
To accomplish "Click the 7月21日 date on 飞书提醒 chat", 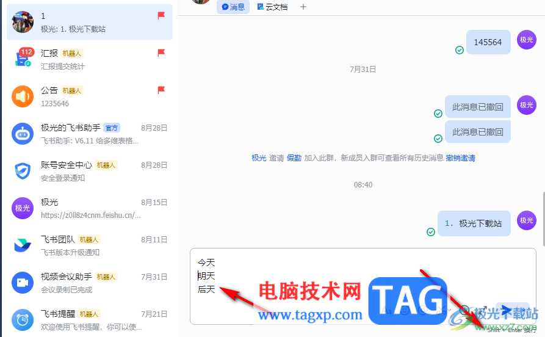I will tap(154, 314).
